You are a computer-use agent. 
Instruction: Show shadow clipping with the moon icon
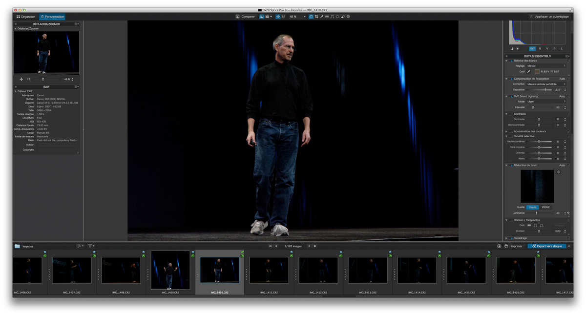pyautogui.click(x=512, y=49)
